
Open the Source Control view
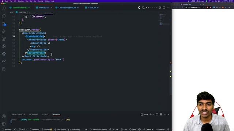point(4,24)
